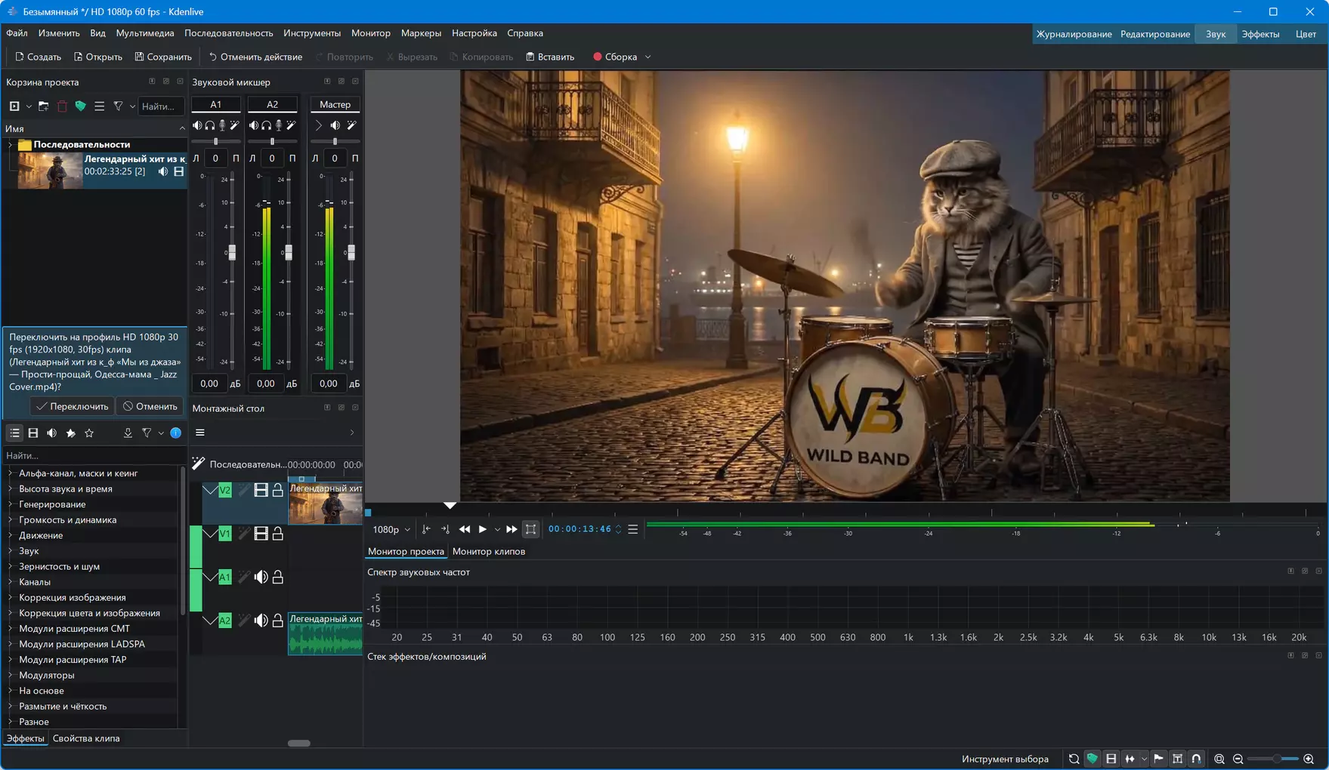The image size is (1329, 770).
Task: Click the Создать toolbar button
Action: coord(38,57)
